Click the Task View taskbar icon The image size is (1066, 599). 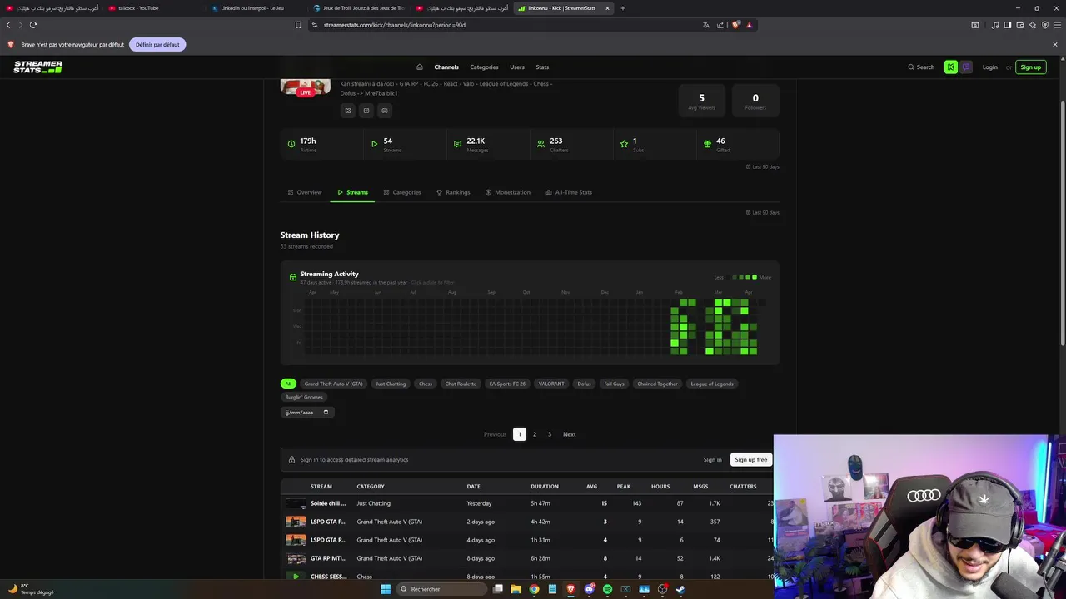tap(497, 589)
